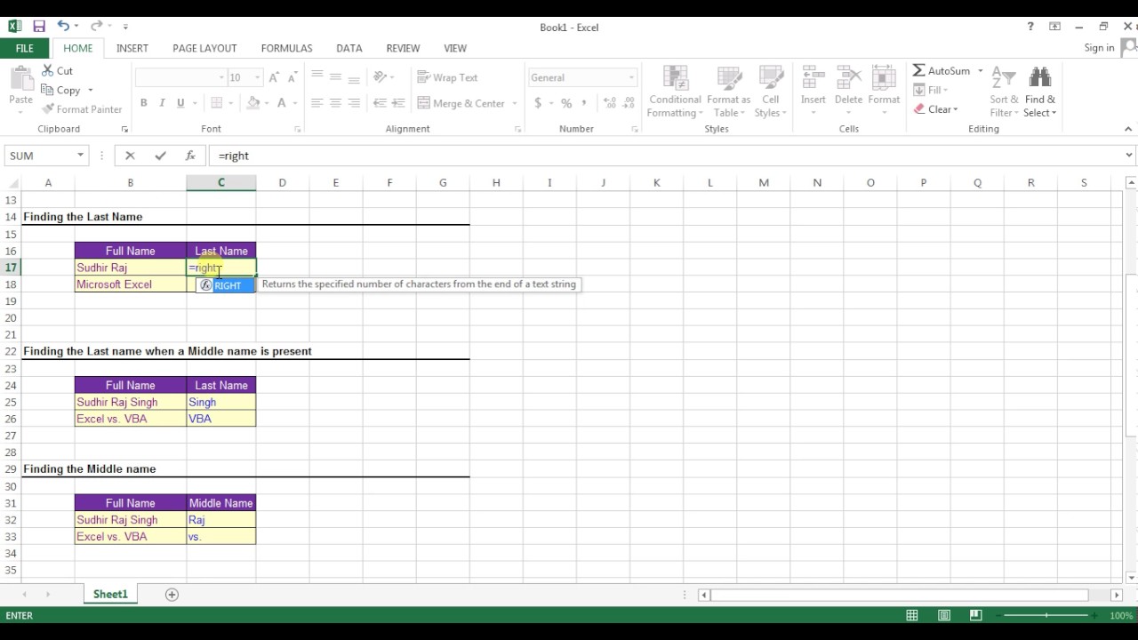Click the Fill Color bucket icon
This screenshot has width=1138, height=640.
[x=253, y=103]
